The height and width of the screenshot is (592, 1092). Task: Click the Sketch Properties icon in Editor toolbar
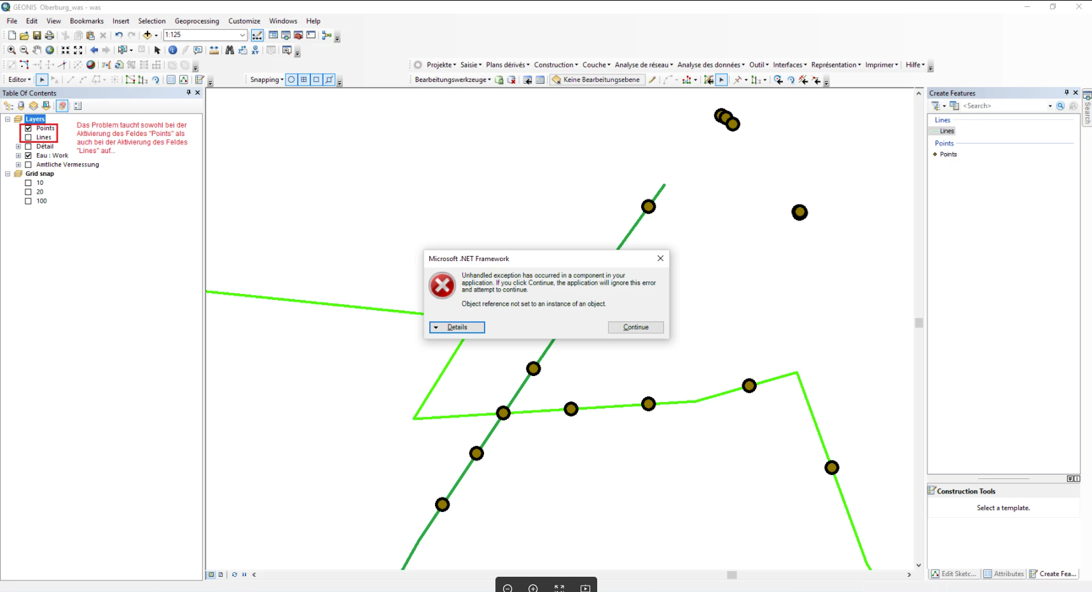(x=184, y=79)
